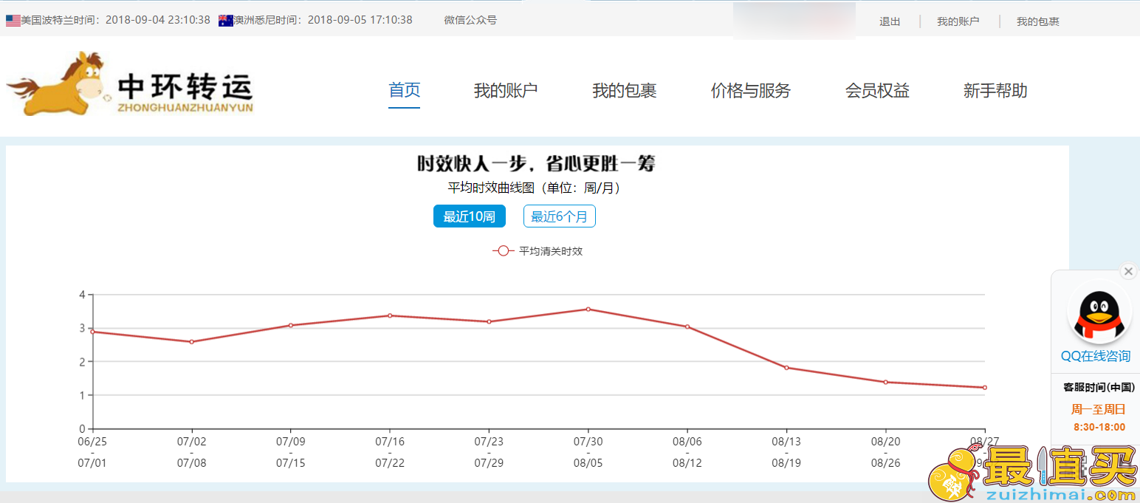Click the 美国波特兰时间 clock text
The image size is (1140, 503).
[115, 20]
